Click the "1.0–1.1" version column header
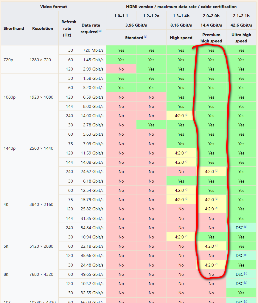Screen dimensions: 258x303 pos(121,16)
